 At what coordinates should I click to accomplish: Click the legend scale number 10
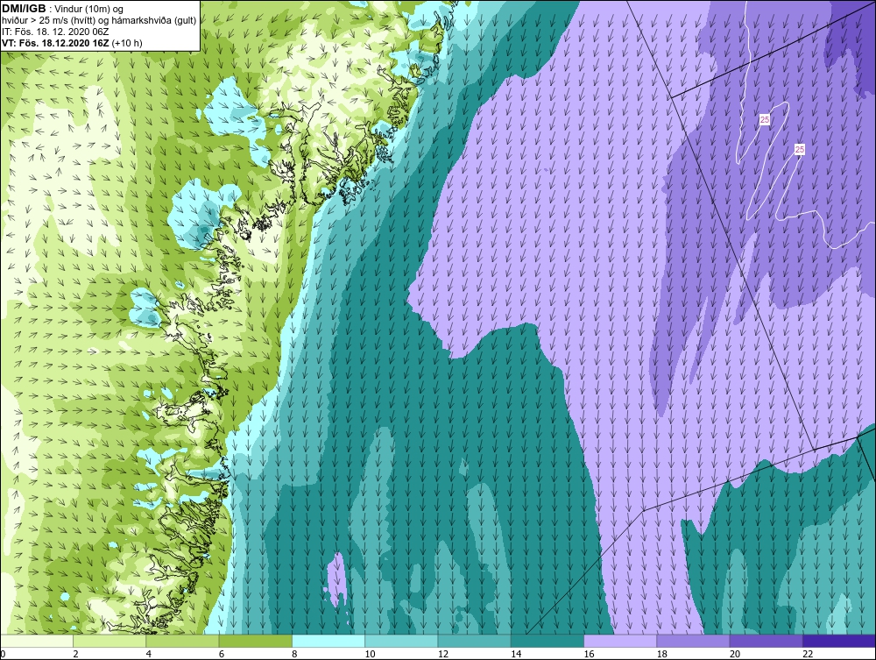click(x=370, y=655)
